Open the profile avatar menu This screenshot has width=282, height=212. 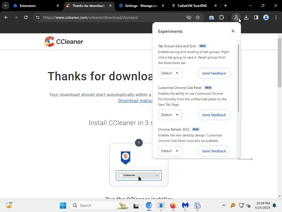pos(266,17)
